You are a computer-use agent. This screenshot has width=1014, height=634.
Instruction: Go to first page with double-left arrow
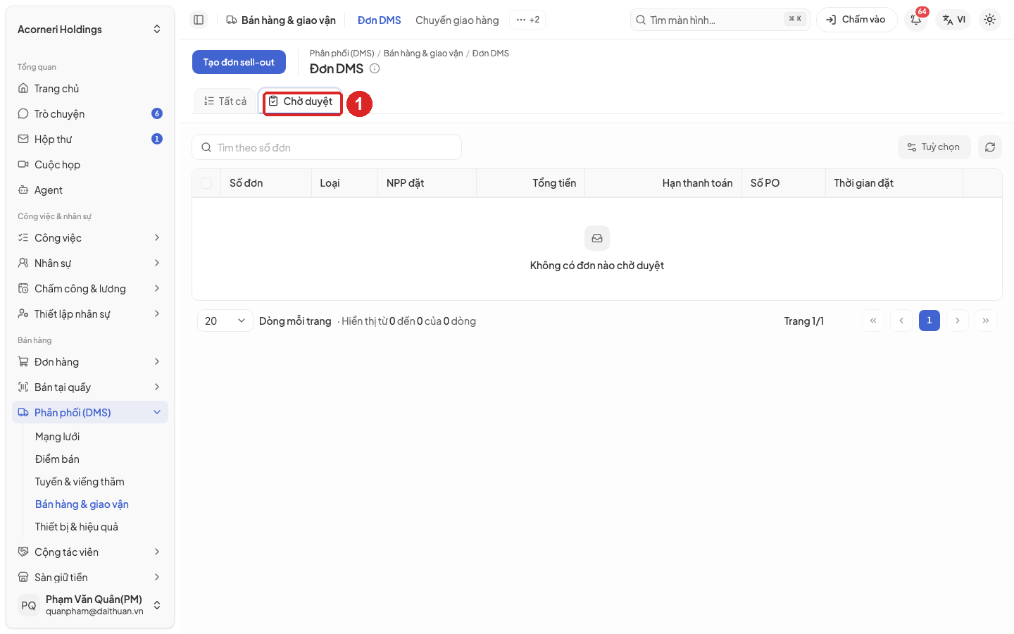872,321
